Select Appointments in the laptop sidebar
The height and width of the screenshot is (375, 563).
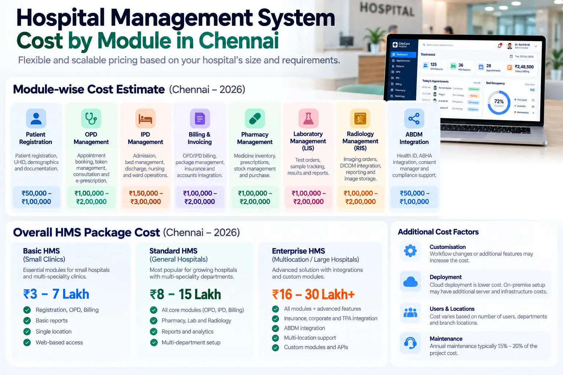coord(401,61)
